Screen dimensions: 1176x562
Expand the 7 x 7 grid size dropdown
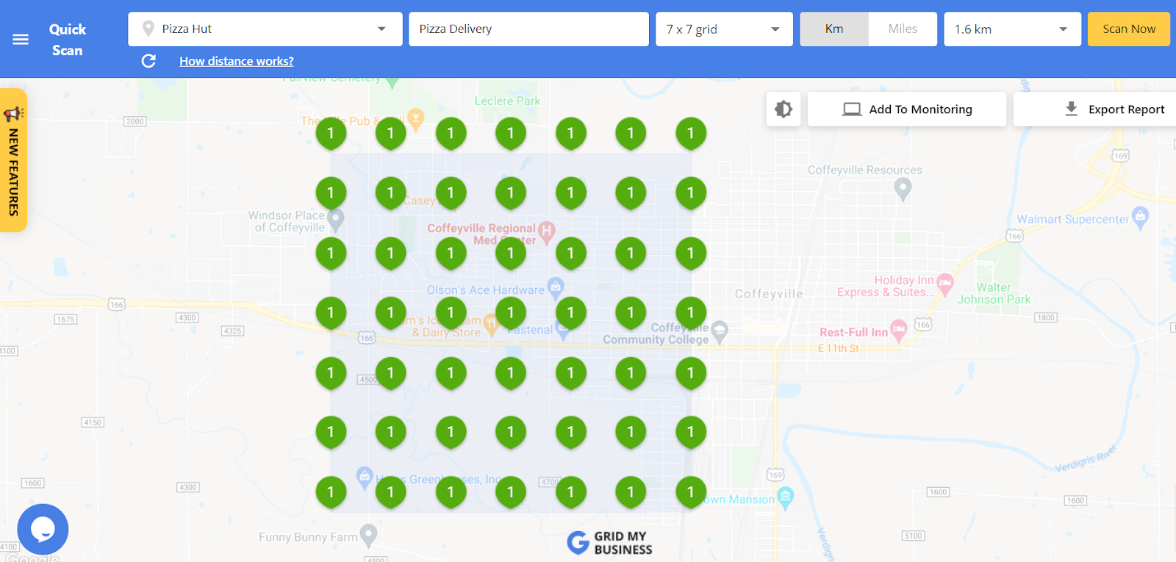tap(724, 29)
